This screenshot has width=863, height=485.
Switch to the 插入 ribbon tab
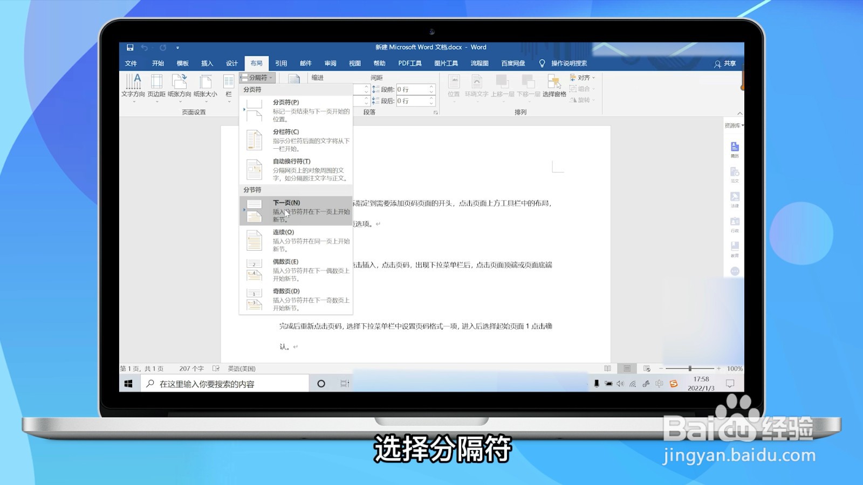[207, 63]
